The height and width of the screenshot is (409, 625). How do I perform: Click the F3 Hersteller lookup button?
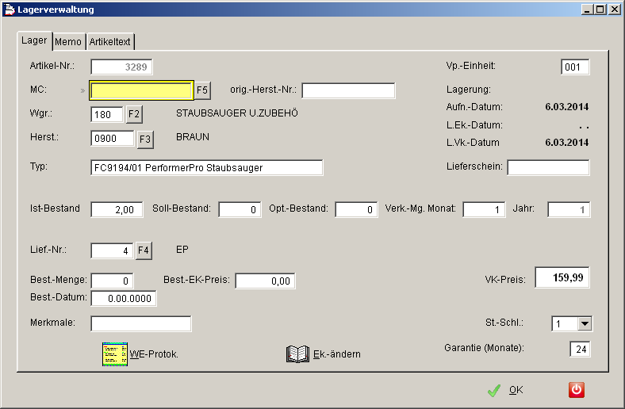pos(145,140)
